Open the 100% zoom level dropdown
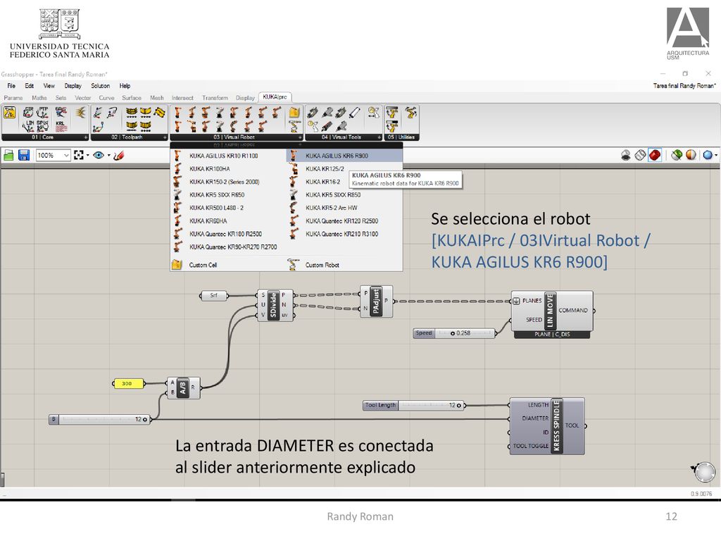The width and height of the screenshot is (721, 541). coord(66,156)
